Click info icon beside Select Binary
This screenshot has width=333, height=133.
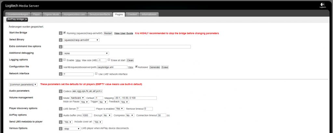pyautogui.click(x=60, y=40)
